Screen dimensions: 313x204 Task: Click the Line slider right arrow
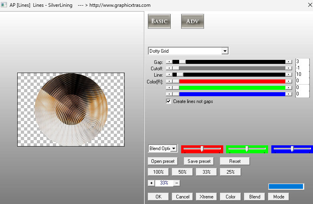click(289, 75)
